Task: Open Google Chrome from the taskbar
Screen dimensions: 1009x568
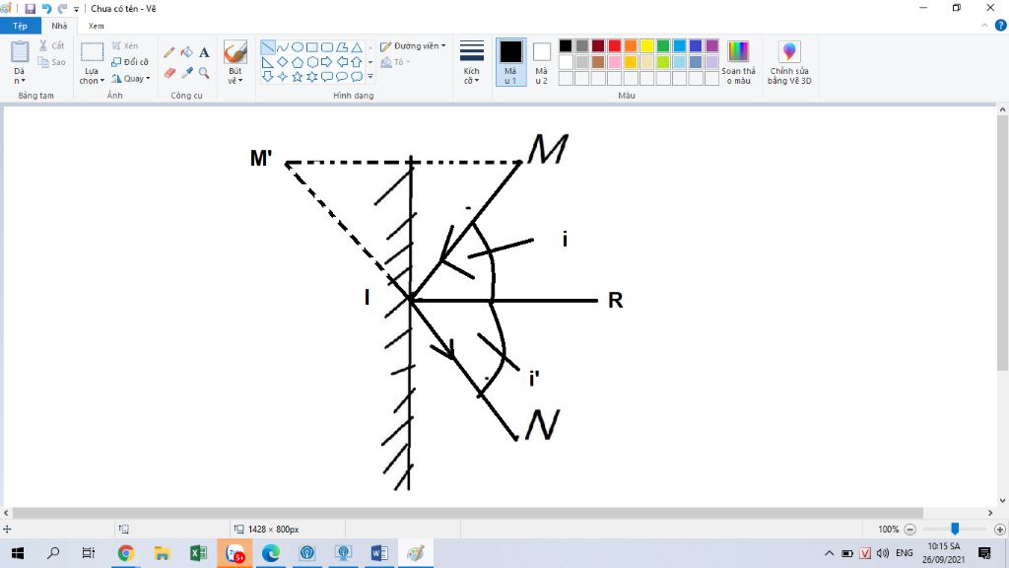Action: (x=126, y=553)
